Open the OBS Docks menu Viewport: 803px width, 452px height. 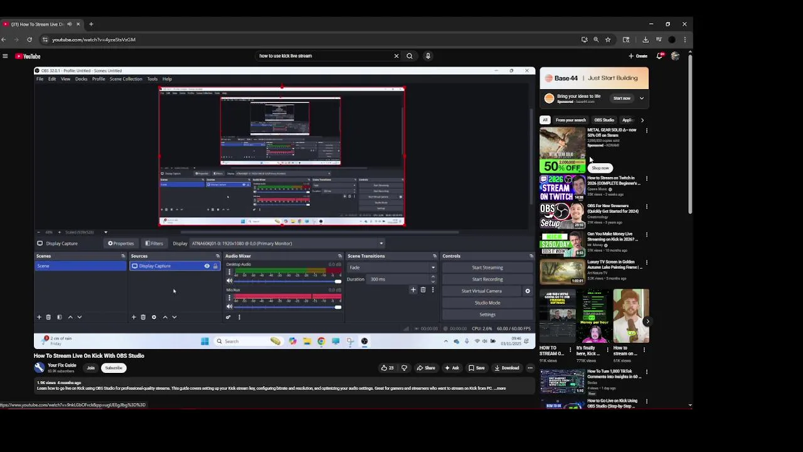[x=82, y=79]
